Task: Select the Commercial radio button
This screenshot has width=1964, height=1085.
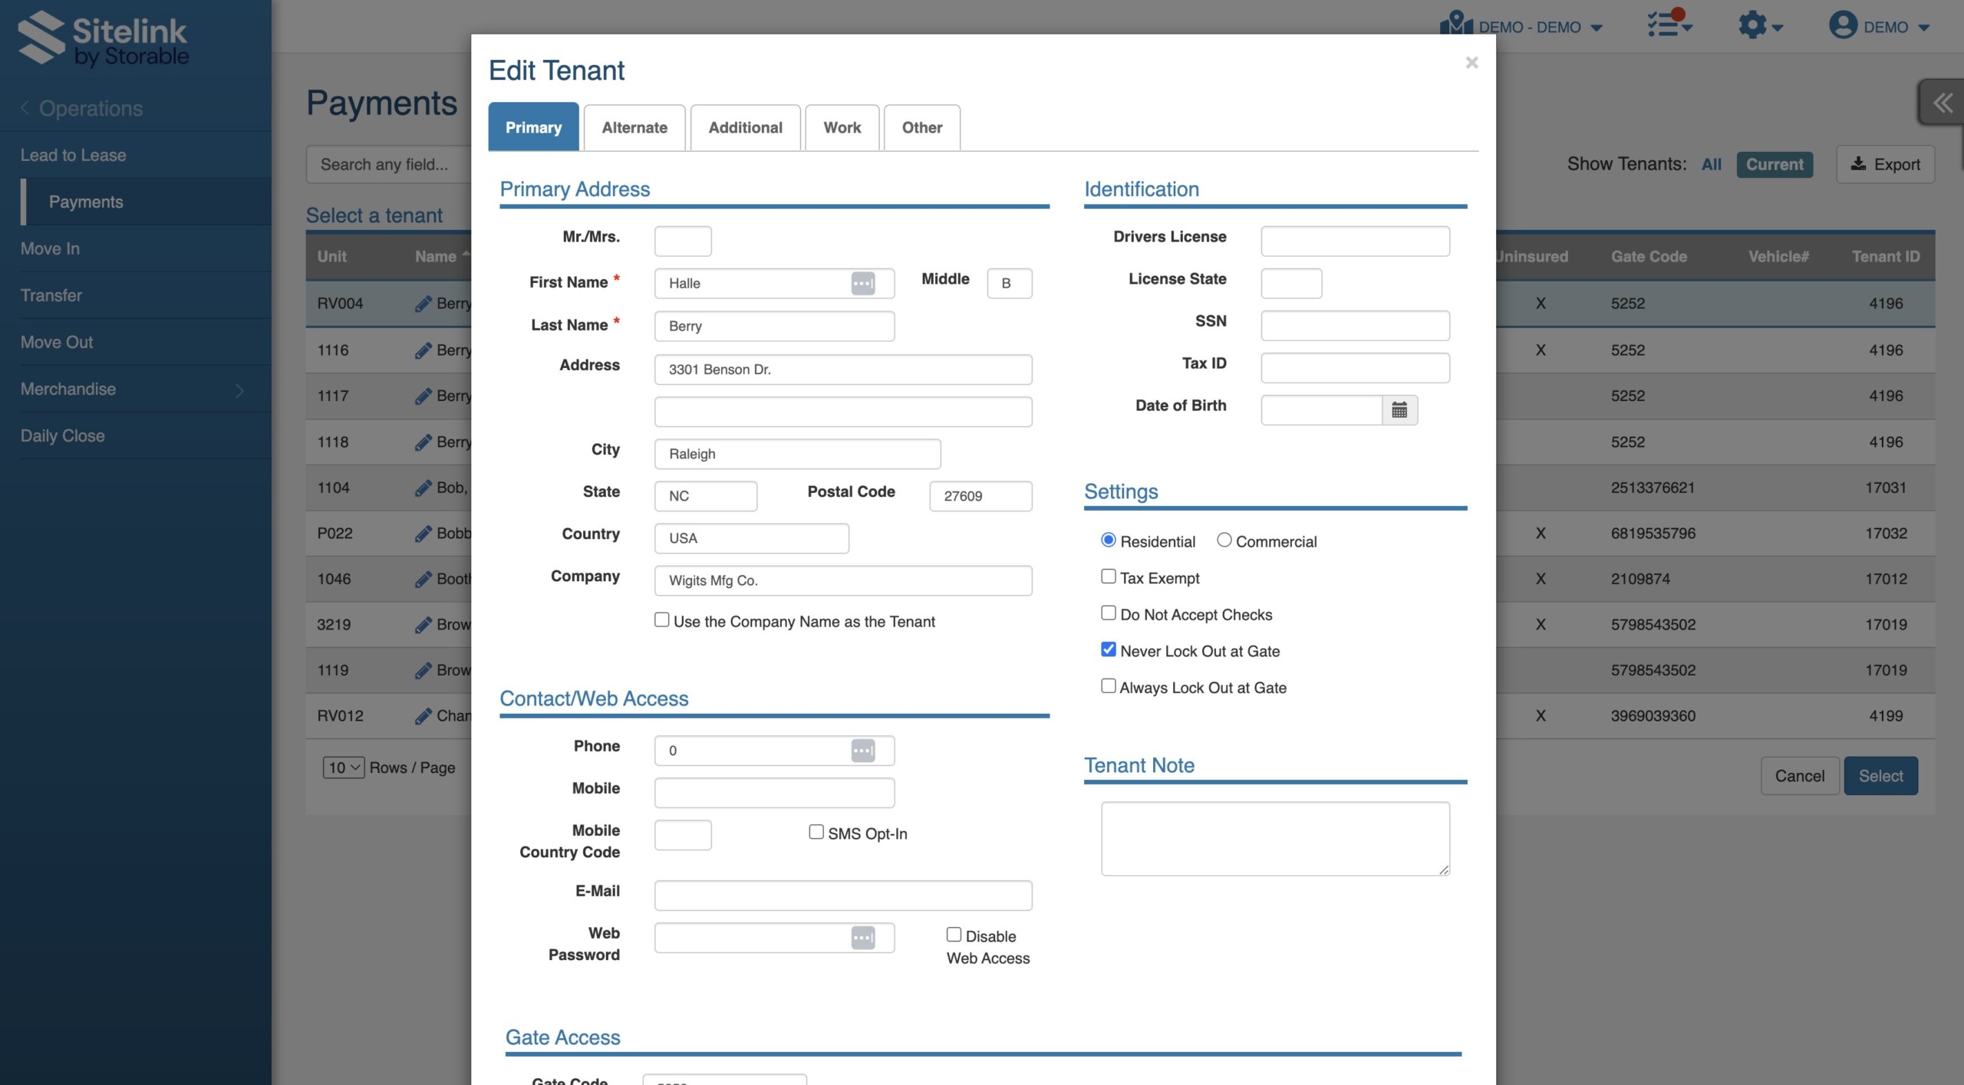Action: [1224, 540]
